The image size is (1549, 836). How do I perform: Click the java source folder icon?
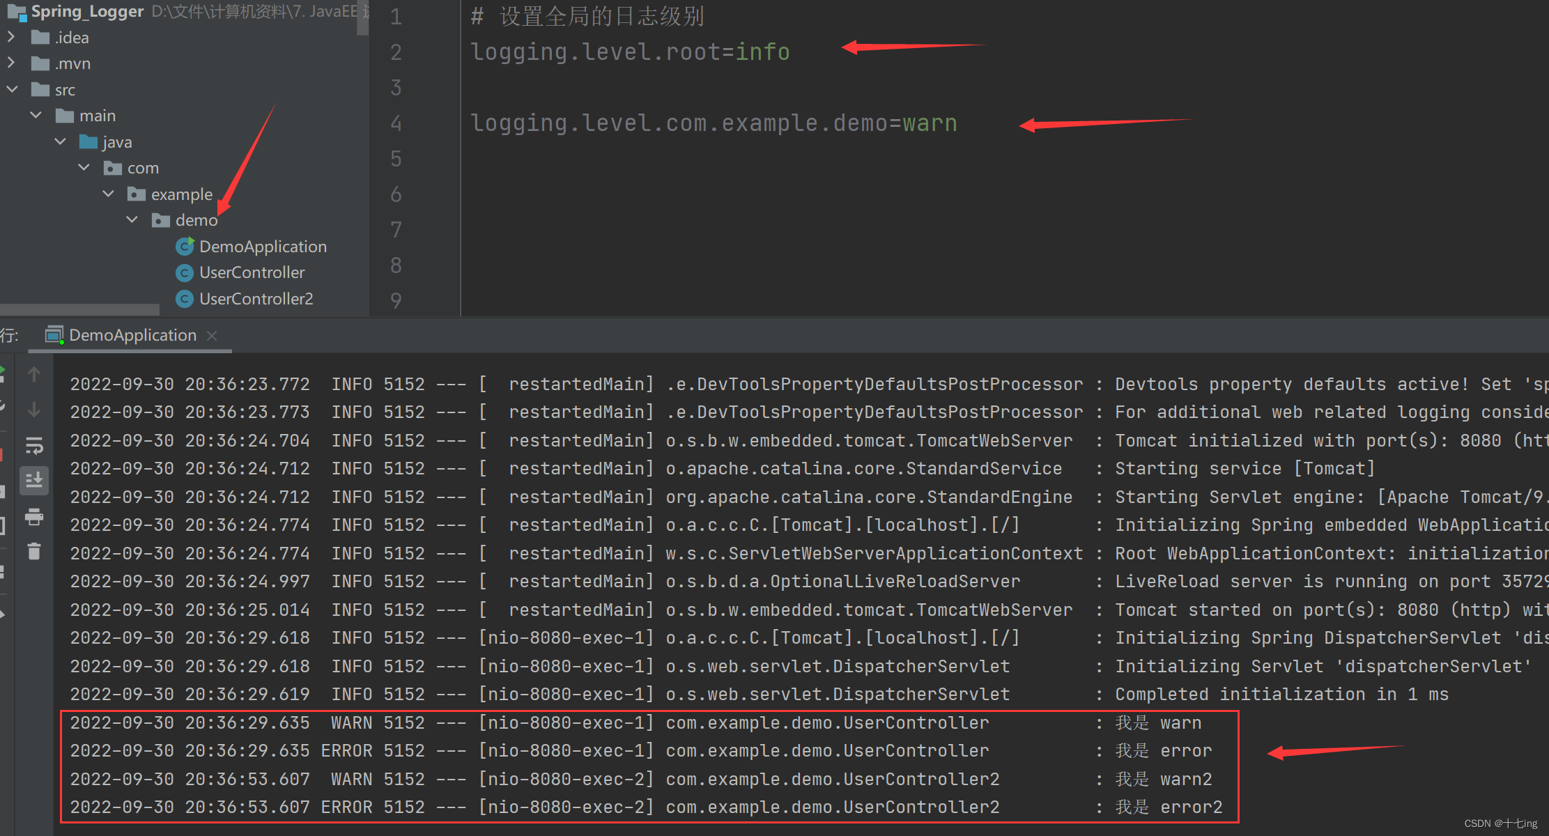(x=88, y=142)
